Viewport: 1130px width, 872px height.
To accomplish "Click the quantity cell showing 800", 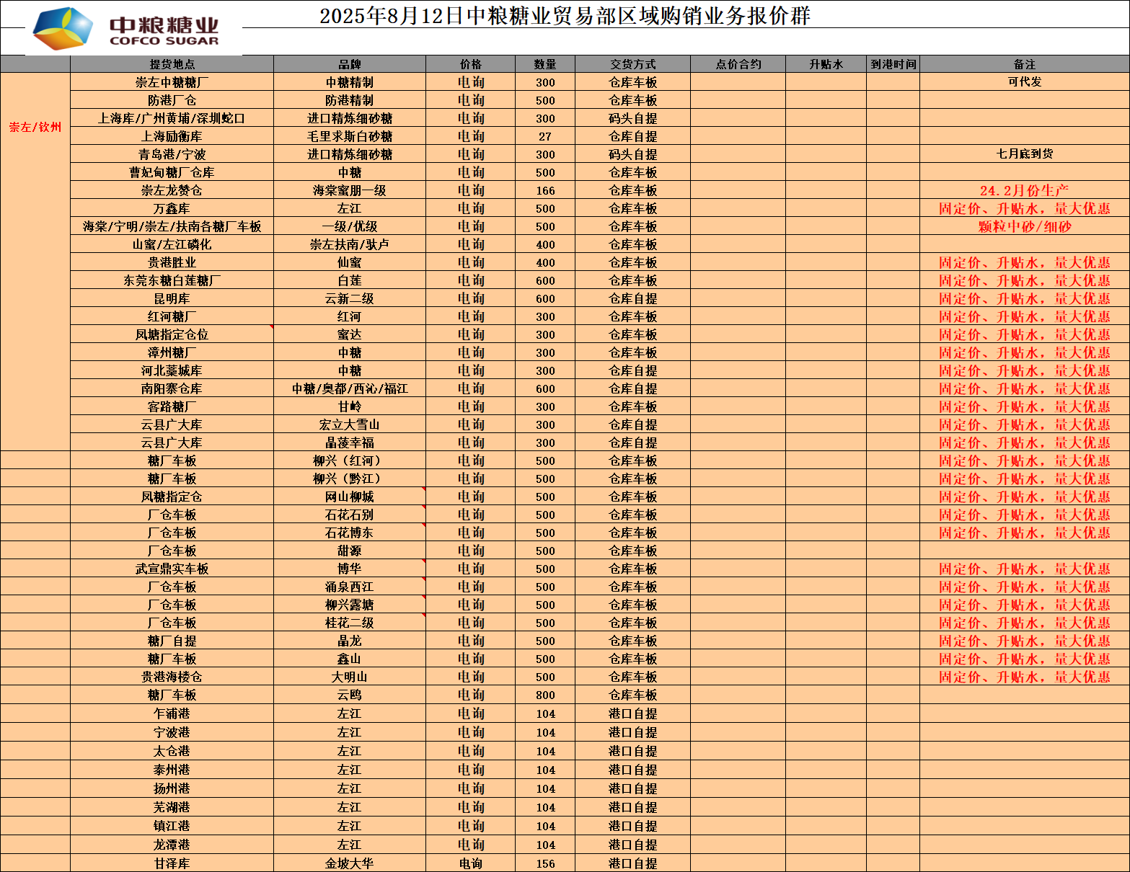I will (545, 695).
